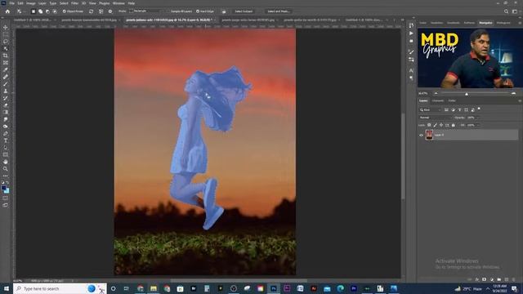This screenshot has width=523, height=294.
Task: Click the search icon at top right
Action: coord(506,11)
